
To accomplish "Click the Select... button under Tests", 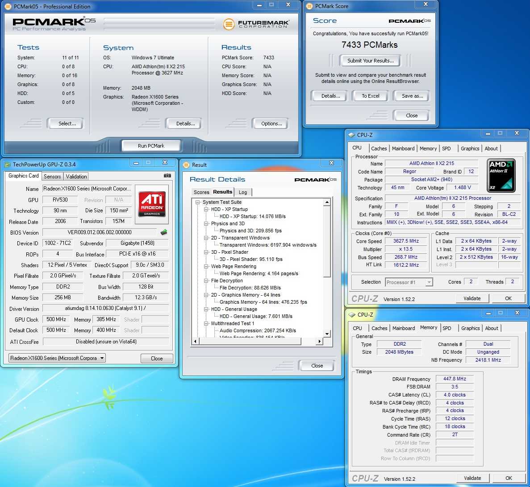I will pos(67,124).
